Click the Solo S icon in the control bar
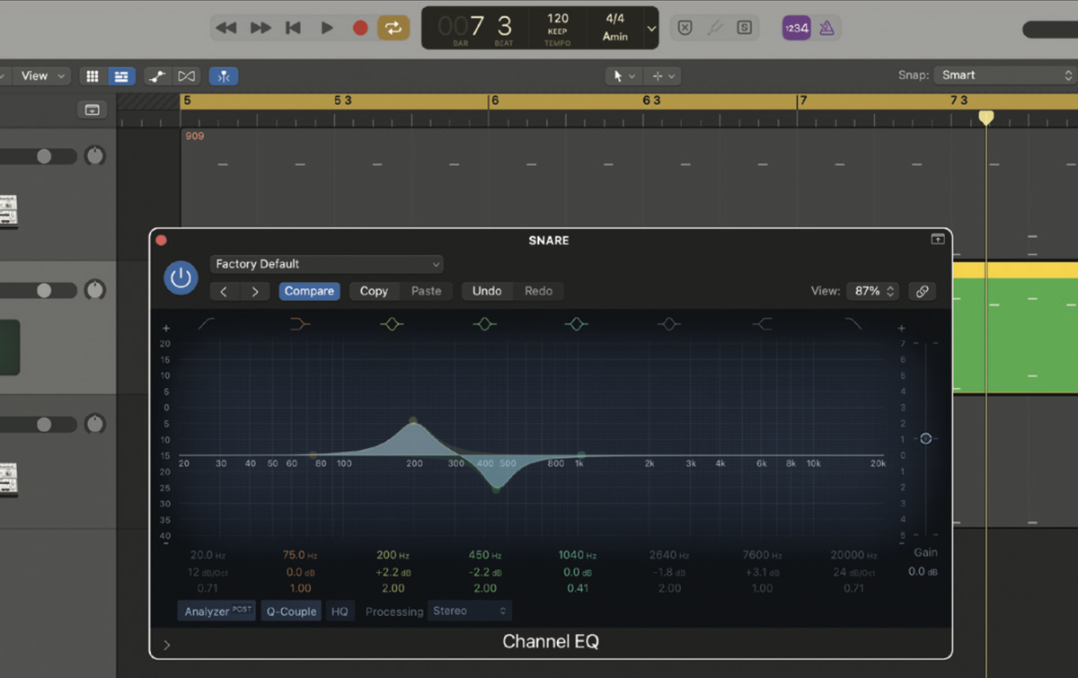 [745, 28]
